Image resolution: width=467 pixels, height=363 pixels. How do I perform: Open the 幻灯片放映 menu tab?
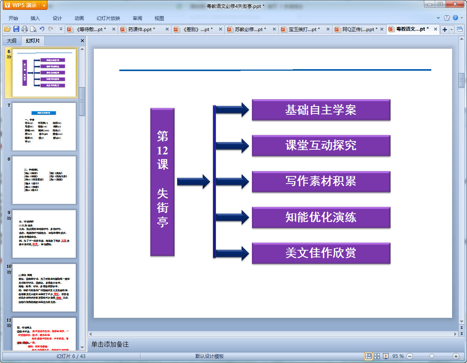pyautogui.click(x=108, y=18)
